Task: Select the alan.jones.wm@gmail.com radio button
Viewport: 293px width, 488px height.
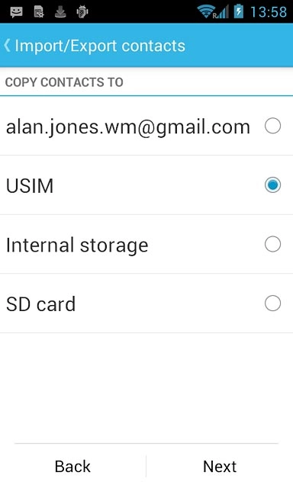Action: tap(272, 126)
